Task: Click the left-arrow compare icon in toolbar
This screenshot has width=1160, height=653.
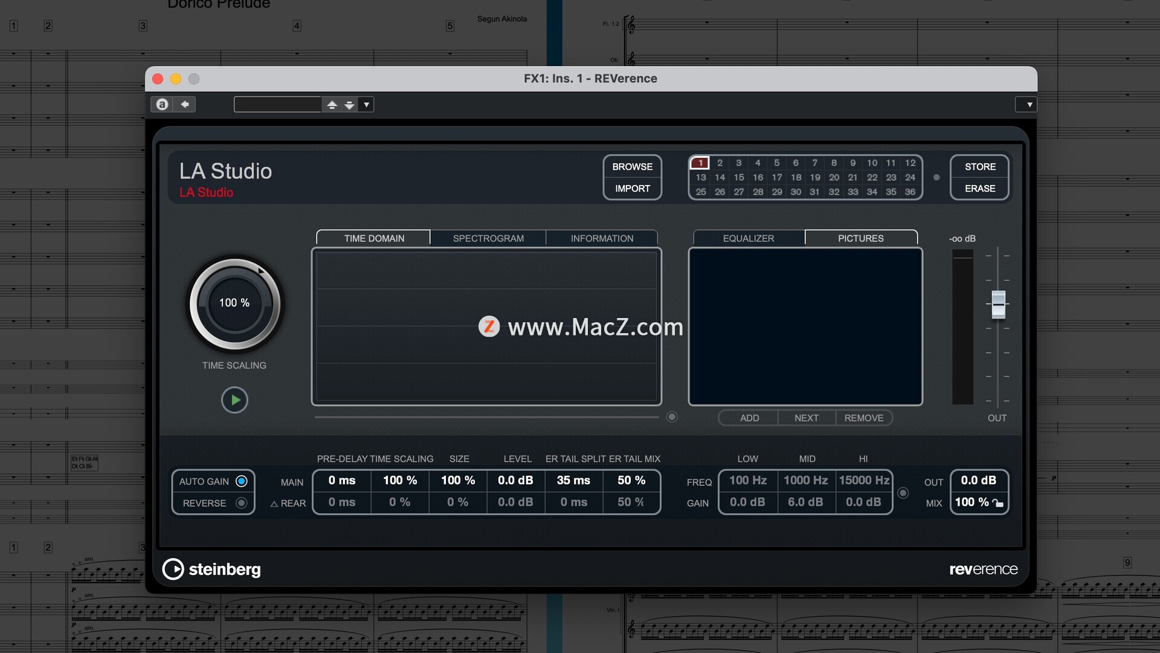Action: pyautogui.click(x=185, y=105)
